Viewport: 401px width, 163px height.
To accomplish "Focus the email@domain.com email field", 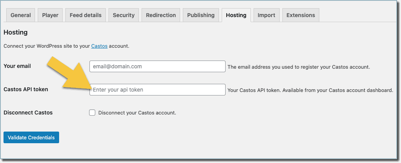I will tap(157, 66).
